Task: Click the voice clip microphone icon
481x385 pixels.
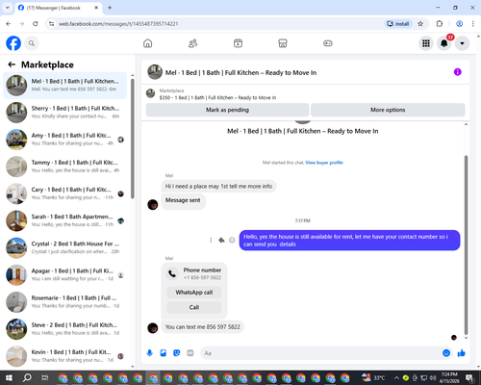Action: pyautogui.click(x=150, y=353)
